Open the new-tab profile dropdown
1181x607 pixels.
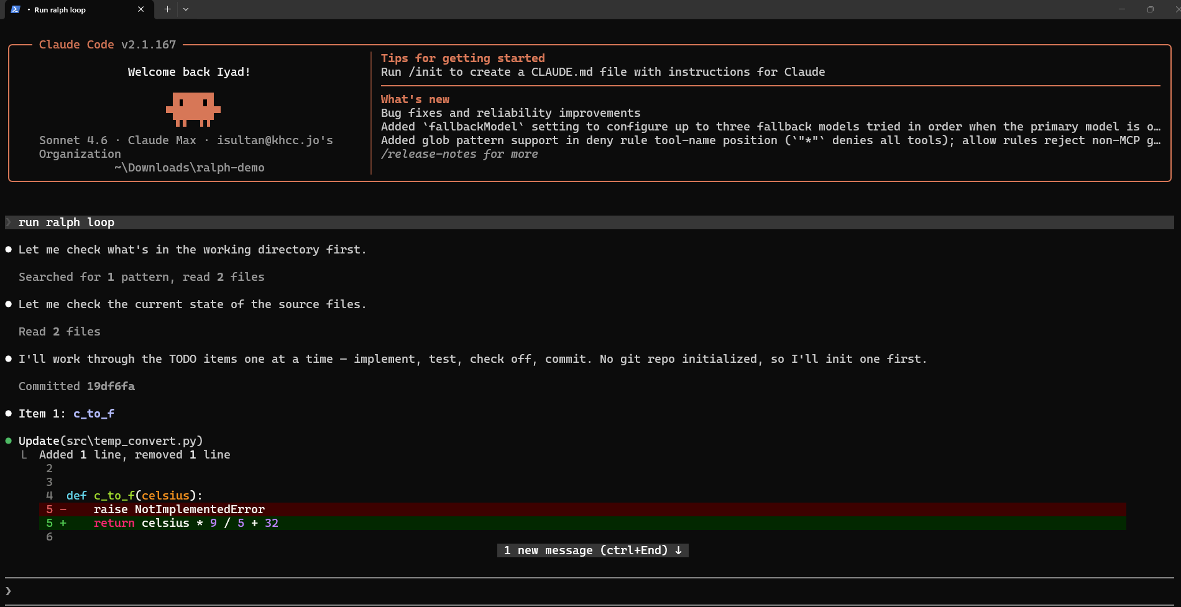(x=186, y=9)
